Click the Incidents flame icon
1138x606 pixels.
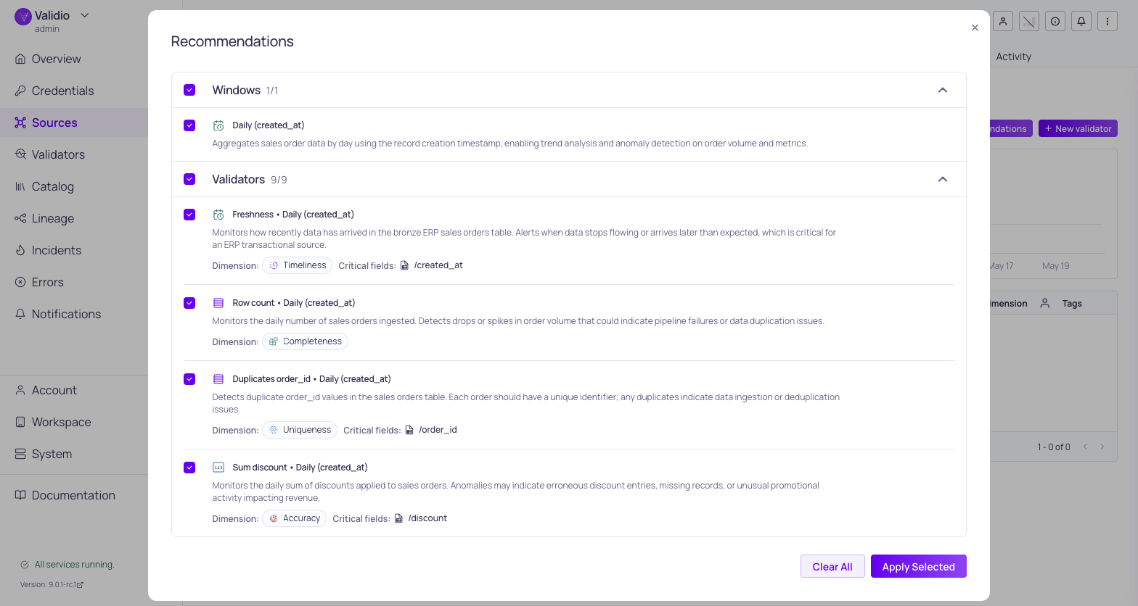click(x=20, y=250)
